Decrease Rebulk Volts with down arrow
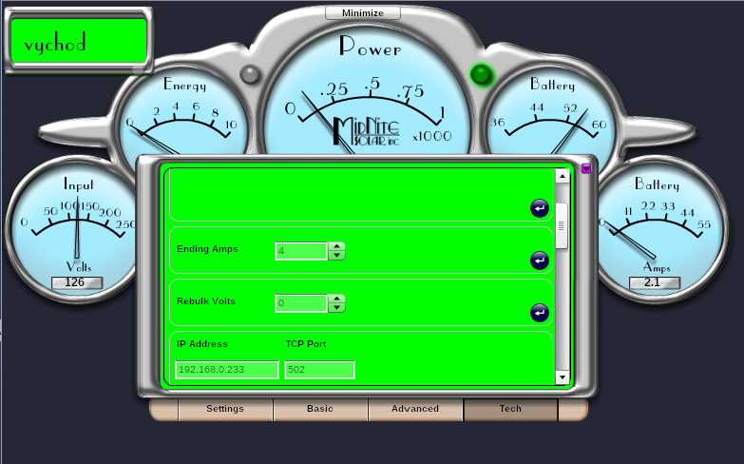Viewport: 744px width, 464px height. (x=337, y=308)
